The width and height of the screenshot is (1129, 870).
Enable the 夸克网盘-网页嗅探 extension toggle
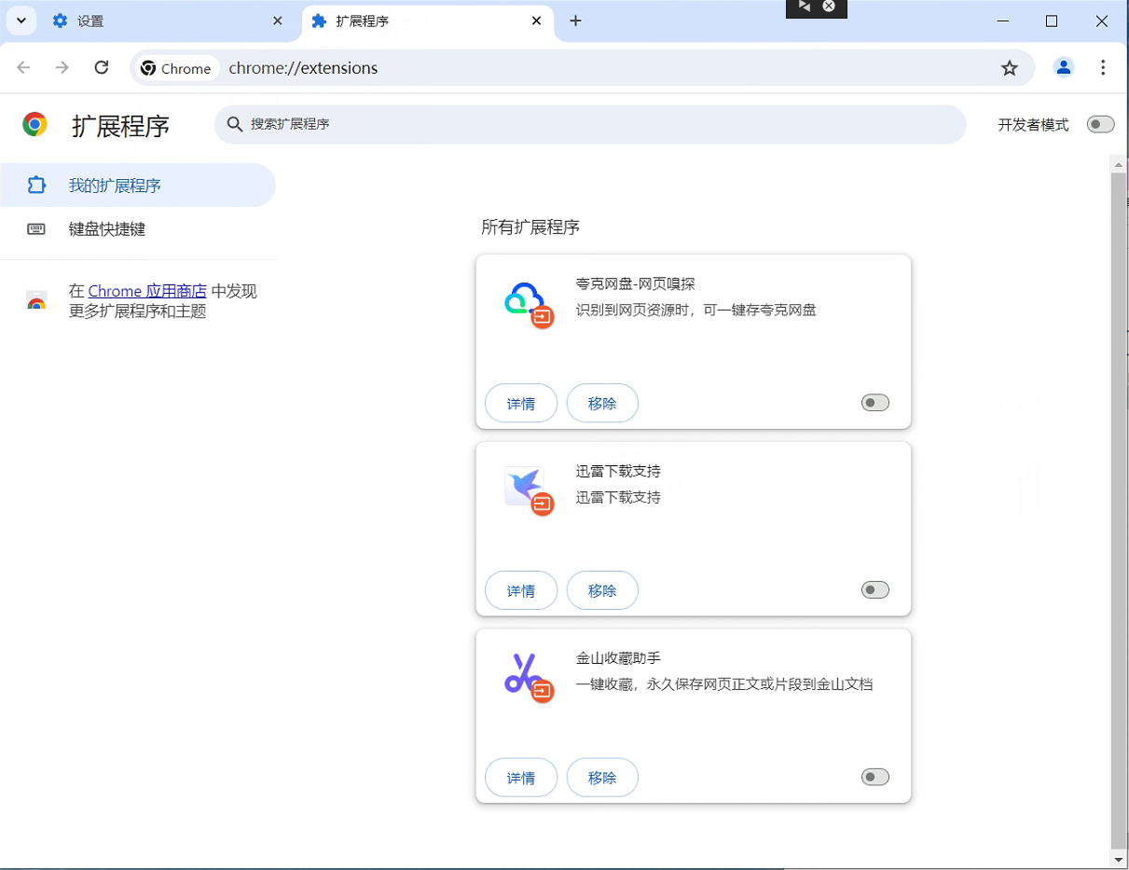pyautogui.click(x=874, y=403)
